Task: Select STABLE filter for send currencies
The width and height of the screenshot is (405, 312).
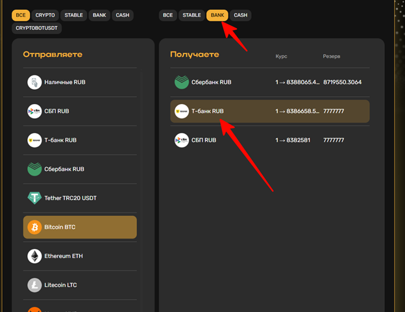Action: click(73, 15)
